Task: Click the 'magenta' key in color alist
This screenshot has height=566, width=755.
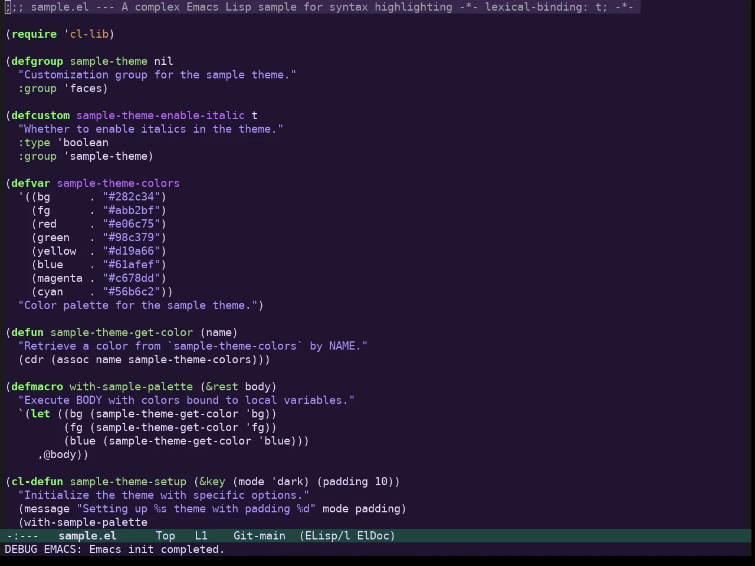Action: (60, 278)
